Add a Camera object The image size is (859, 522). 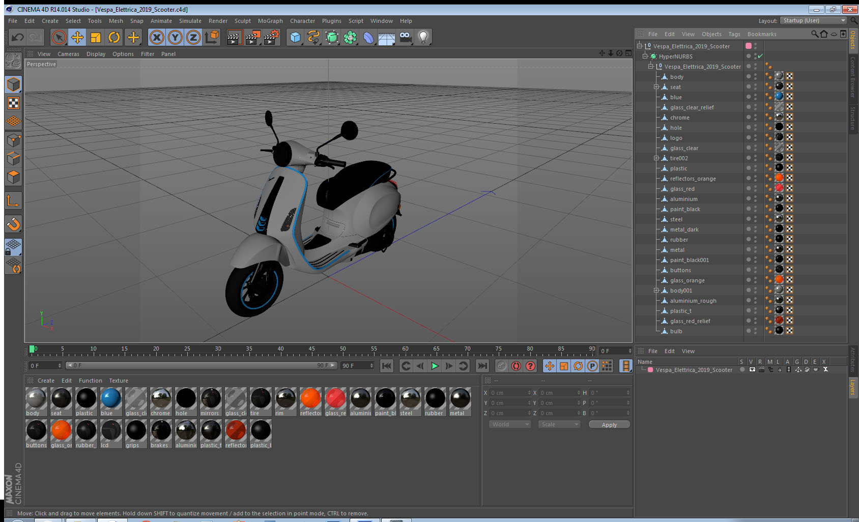(405, 37)
